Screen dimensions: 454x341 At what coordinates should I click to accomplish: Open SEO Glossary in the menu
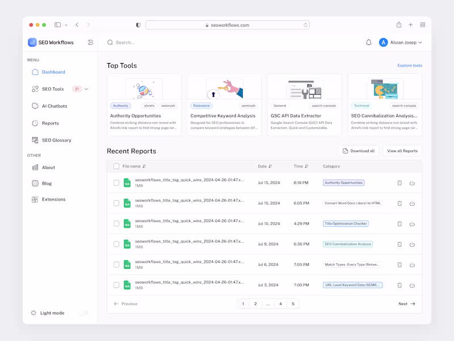[52, 140]
